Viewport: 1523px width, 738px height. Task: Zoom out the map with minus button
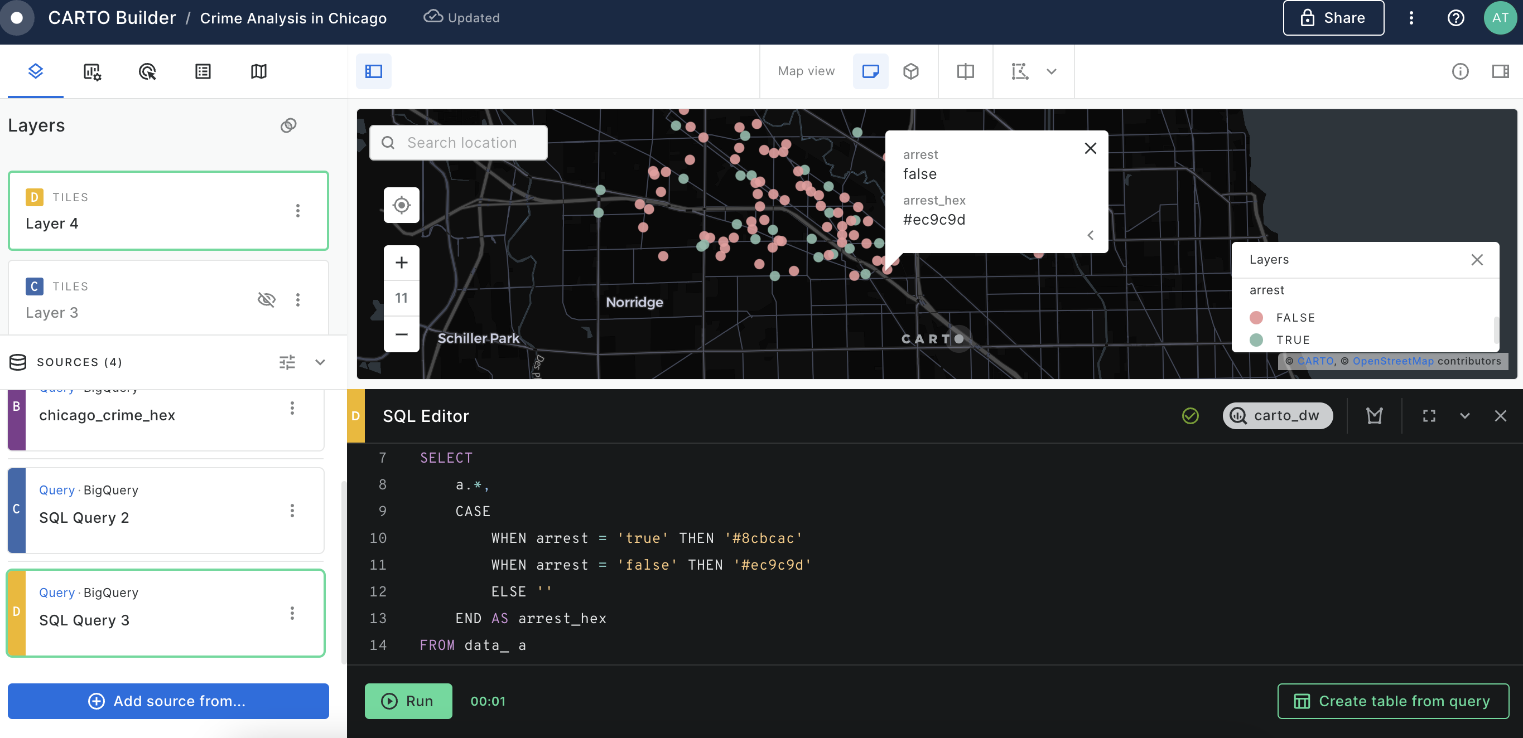[x=402, y=334]
